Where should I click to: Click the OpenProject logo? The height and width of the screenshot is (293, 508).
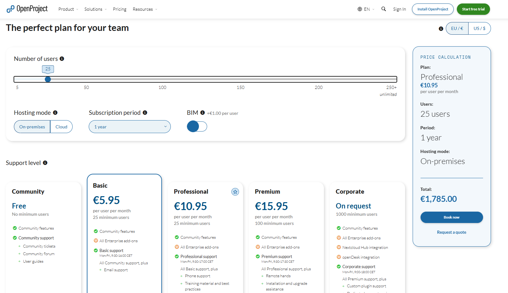[x=27, y=9]
